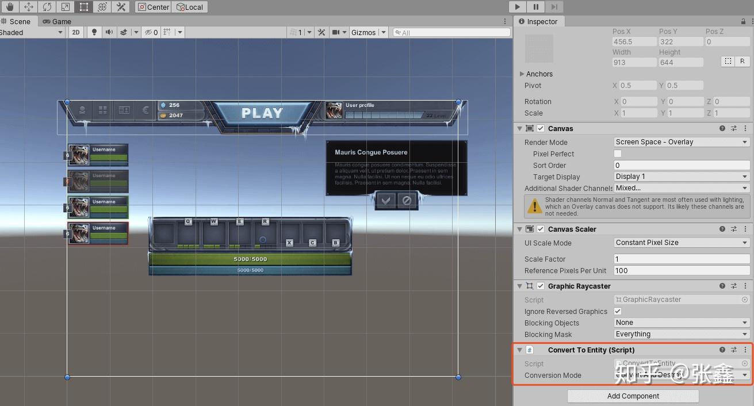Image resolution: width=754 pixels, height=406 pixels.
Task: Click the Width field
Action: pos(634,62)
